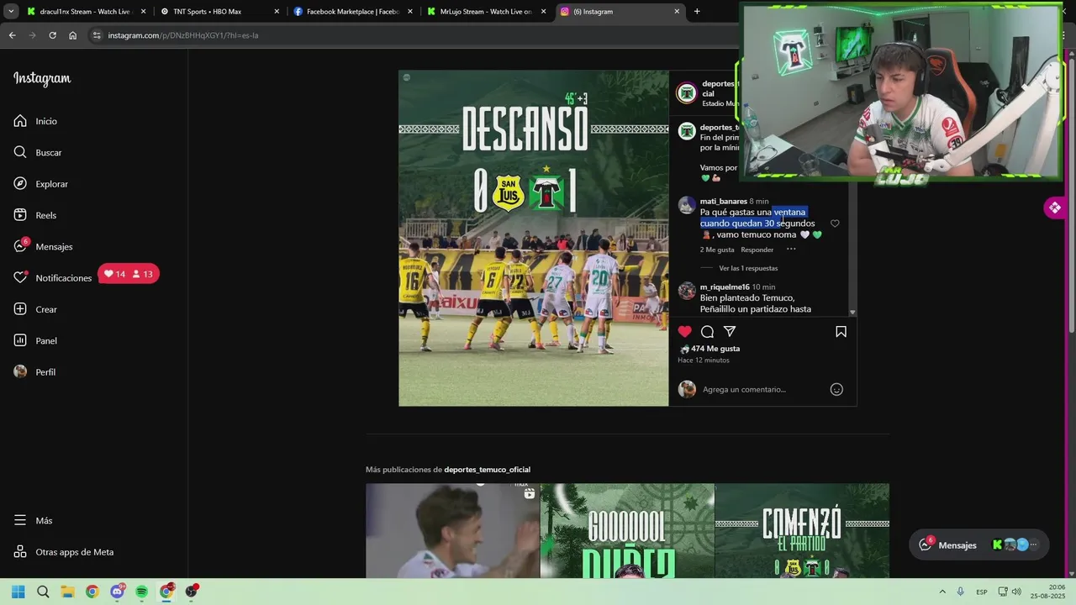Open the emoji picker in the comment box
This screenshot has height=605, width=1076.
point(836,389)
